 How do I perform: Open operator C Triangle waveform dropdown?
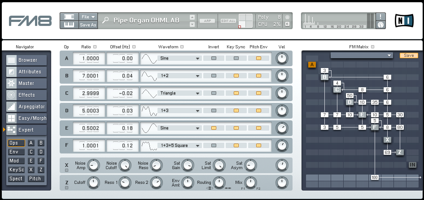click(x=179, y=93)
